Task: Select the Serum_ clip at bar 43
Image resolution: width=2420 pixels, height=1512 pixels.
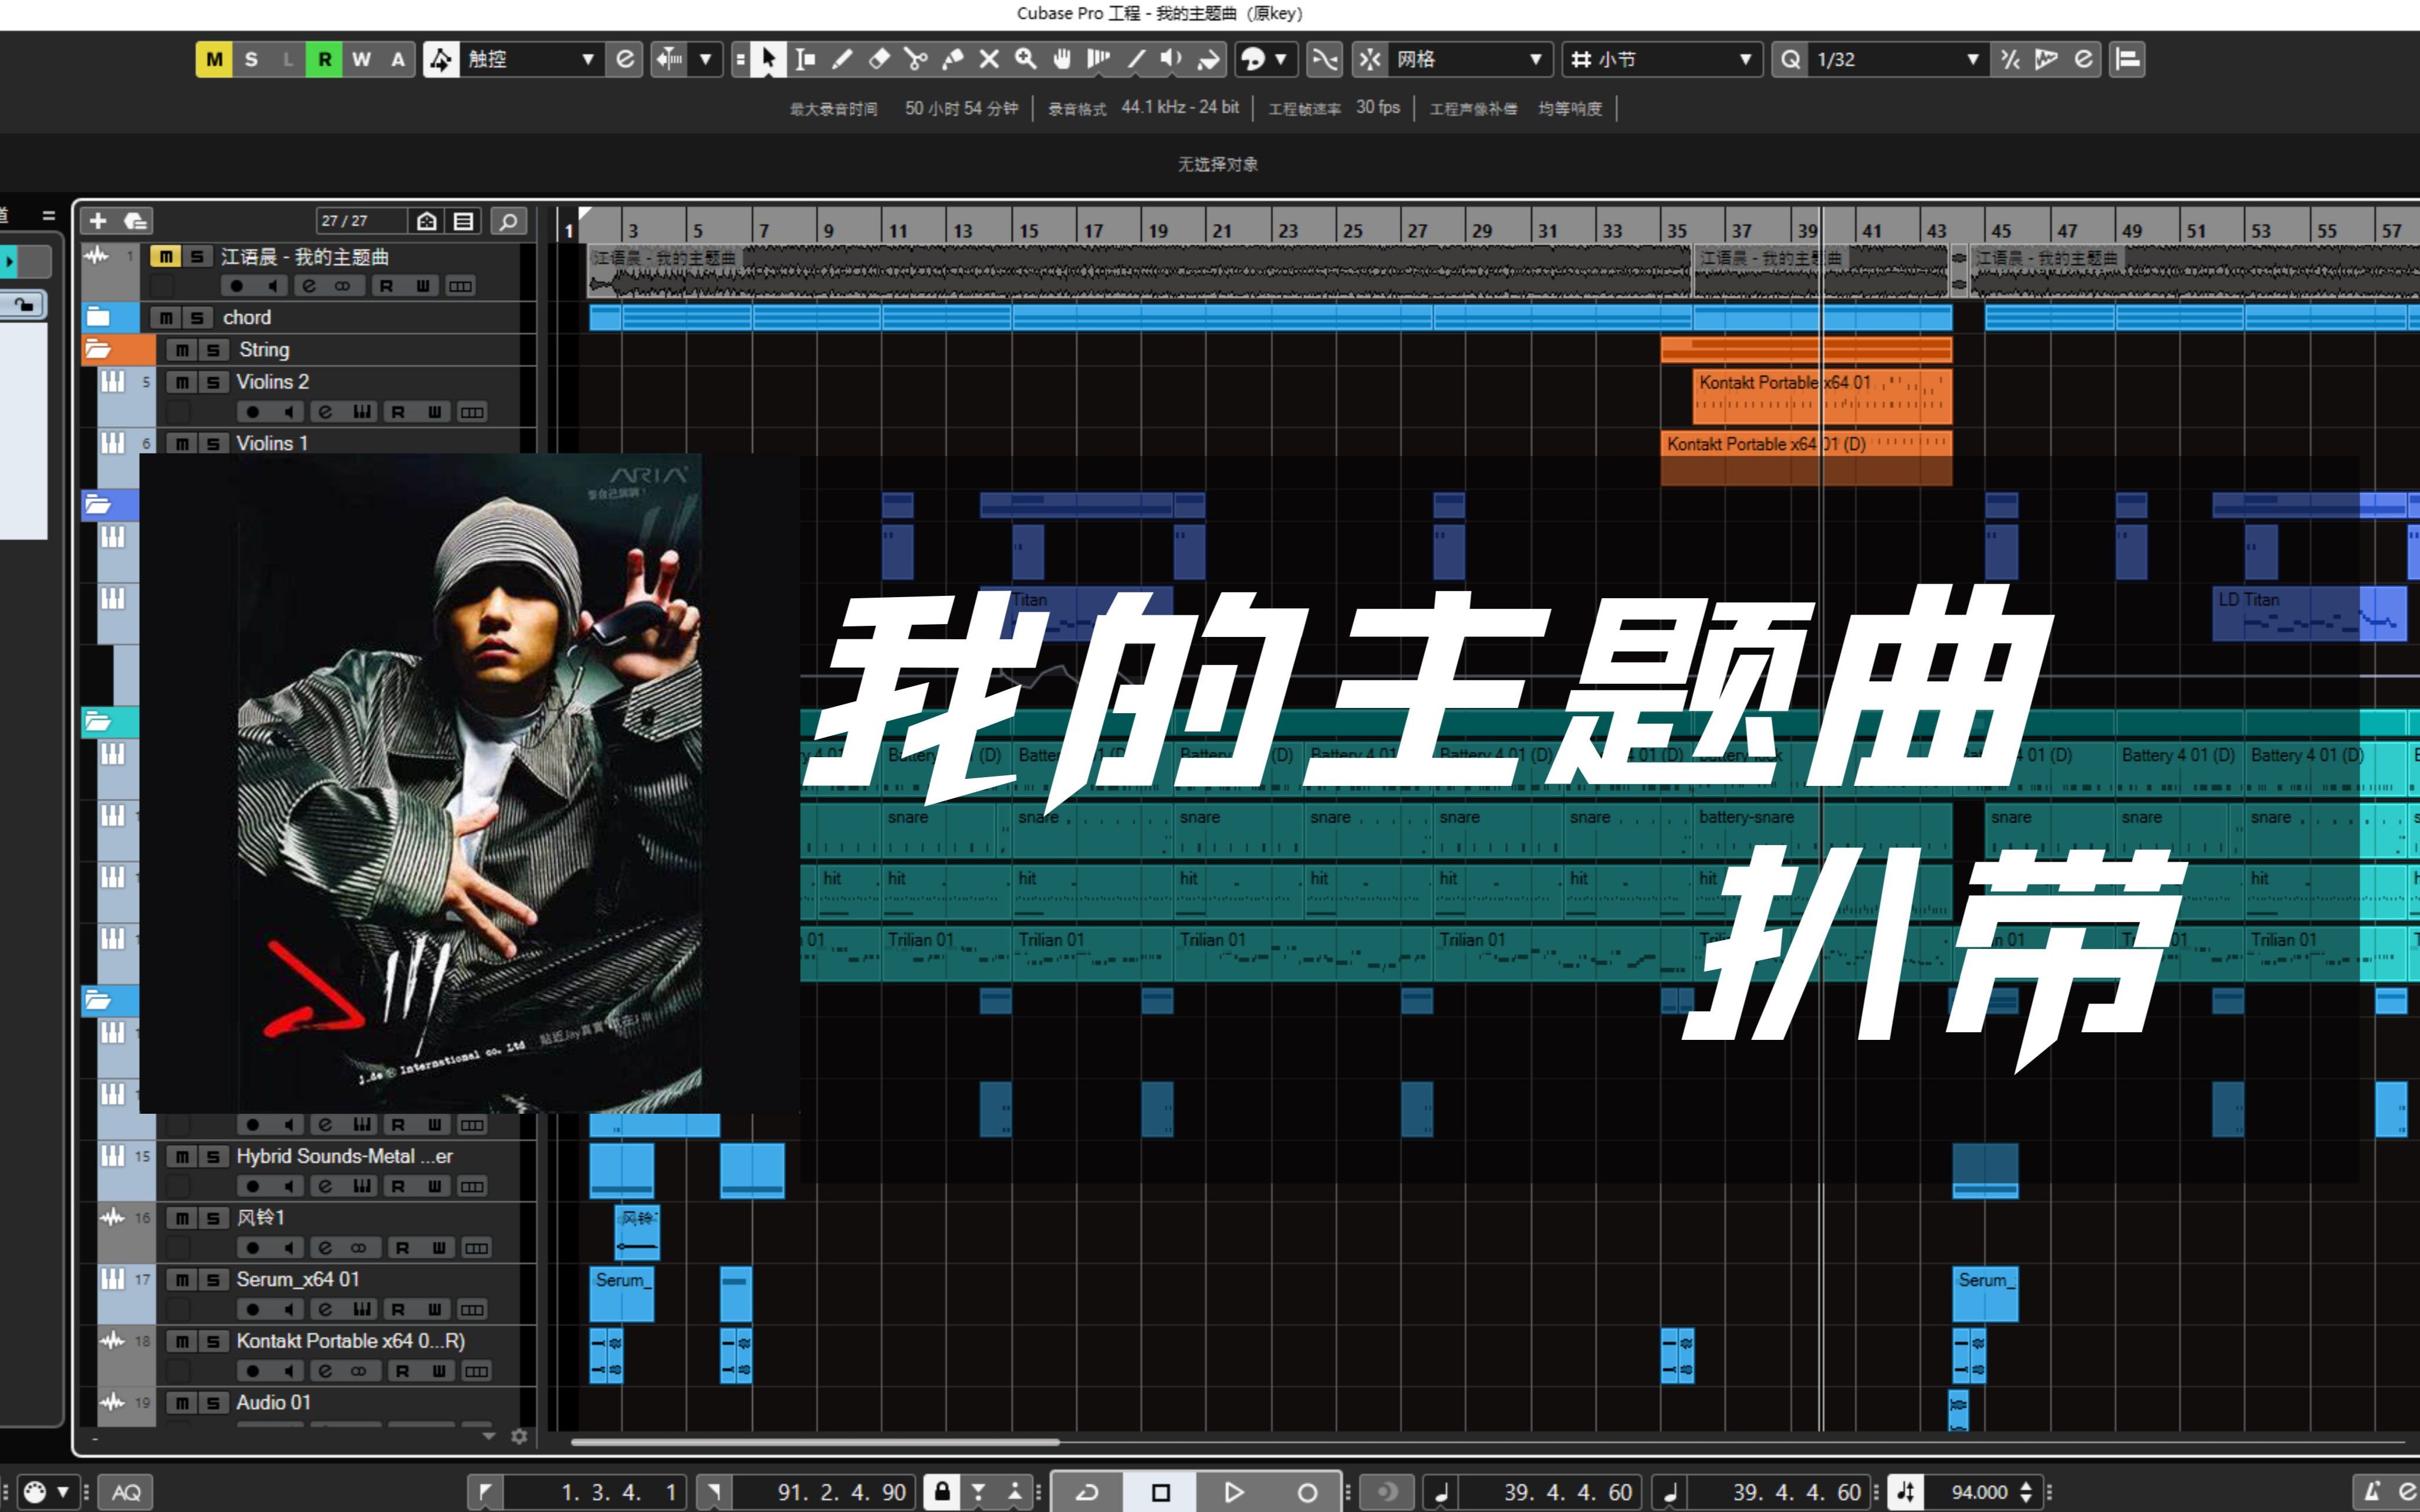Action: click(x=1985, y=1295)
